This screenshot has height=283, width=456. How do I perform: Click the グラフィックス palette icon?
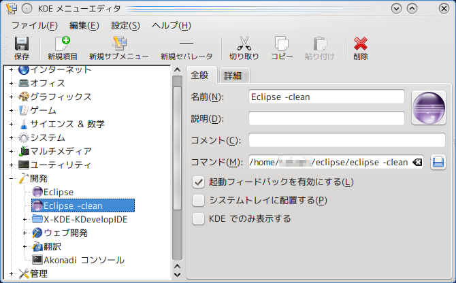[x=24, y=97]
